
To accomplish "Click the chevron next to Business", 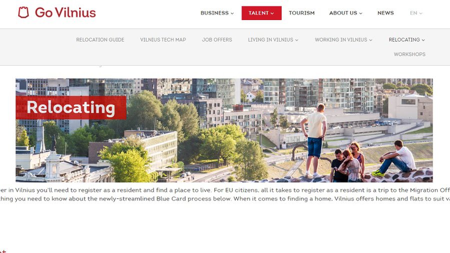I will (232, 13).
